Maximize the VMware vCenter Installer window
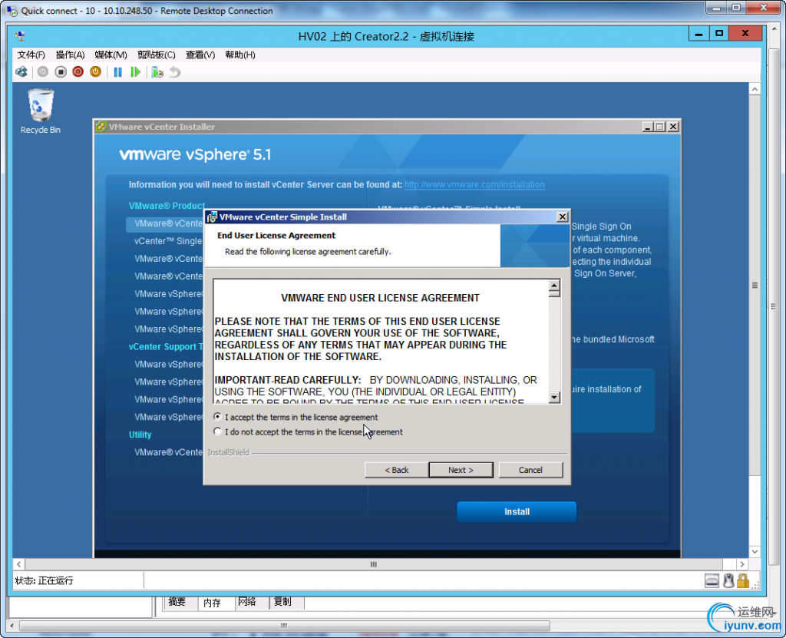The width and height of the screenshot is (786, 638). (x=659, y=127)
